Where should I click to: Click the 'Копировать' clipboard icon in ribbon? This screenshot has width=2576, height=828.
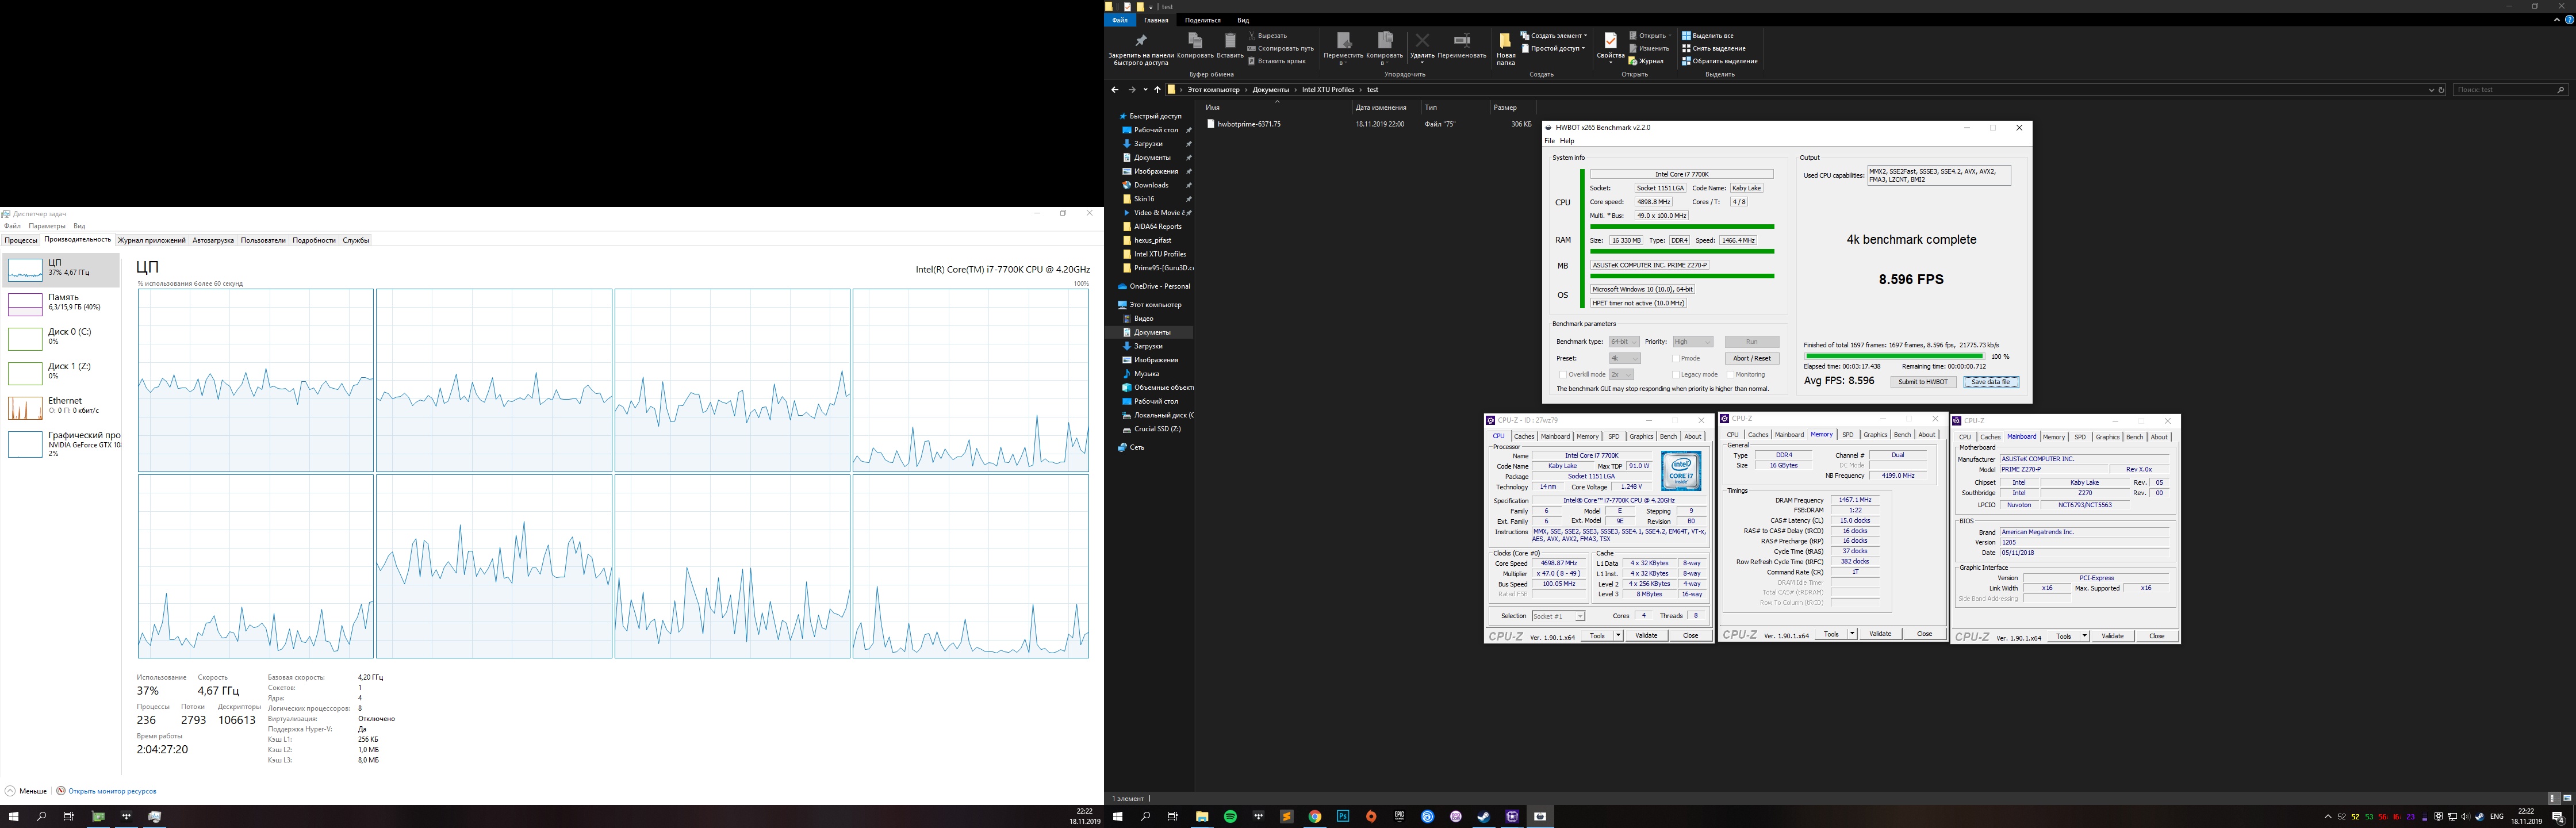click(1195, 40)
